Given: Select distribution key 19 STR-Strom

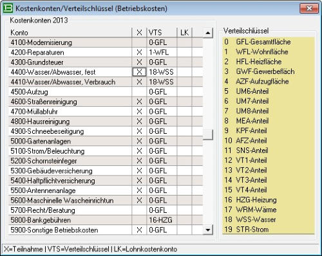Looking at the screenshot, I should [269, 230].
